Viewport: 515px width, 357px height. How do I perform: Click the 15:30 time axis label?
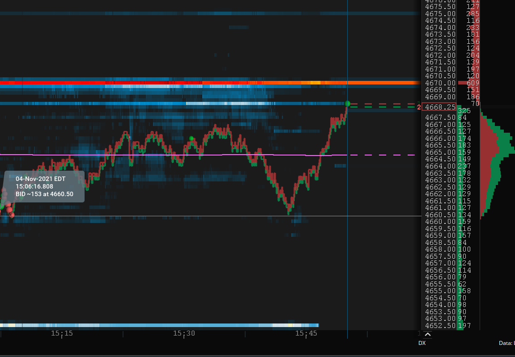click(184, 334)
